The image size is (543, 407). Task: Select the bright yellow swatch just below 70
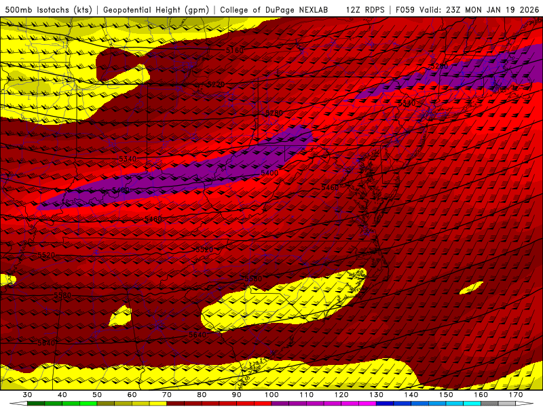[158, 404]
